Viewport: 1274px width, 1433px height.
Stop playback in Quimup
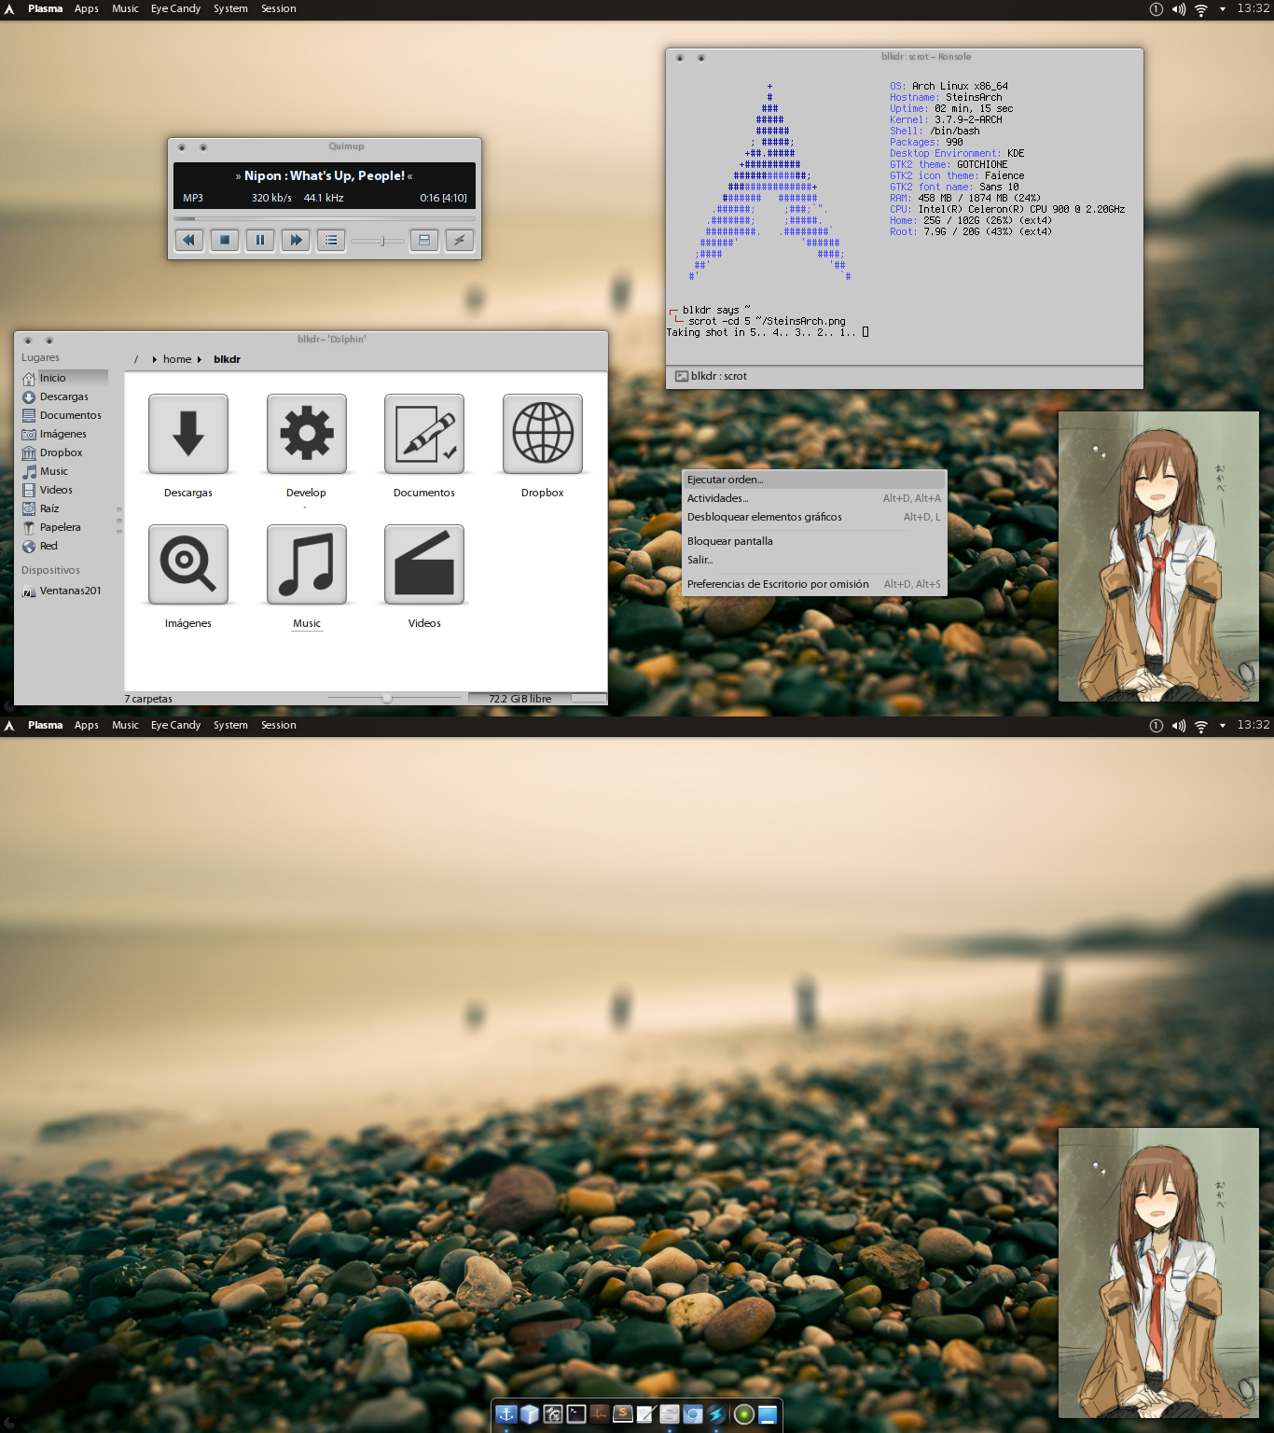tap(225, 240)
